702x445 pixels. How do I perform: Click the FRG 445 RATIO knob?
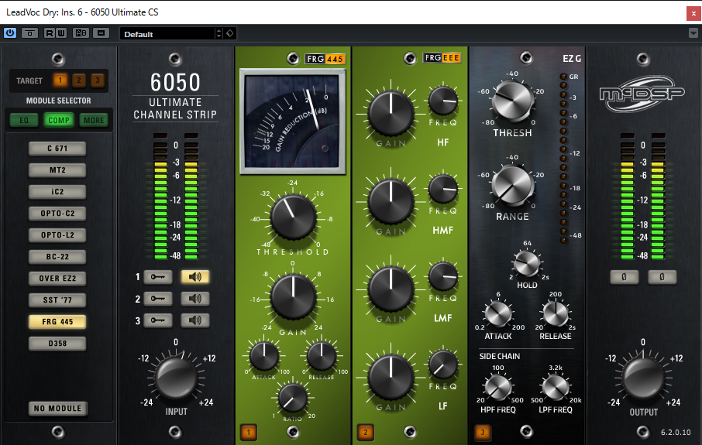(292, 398)
